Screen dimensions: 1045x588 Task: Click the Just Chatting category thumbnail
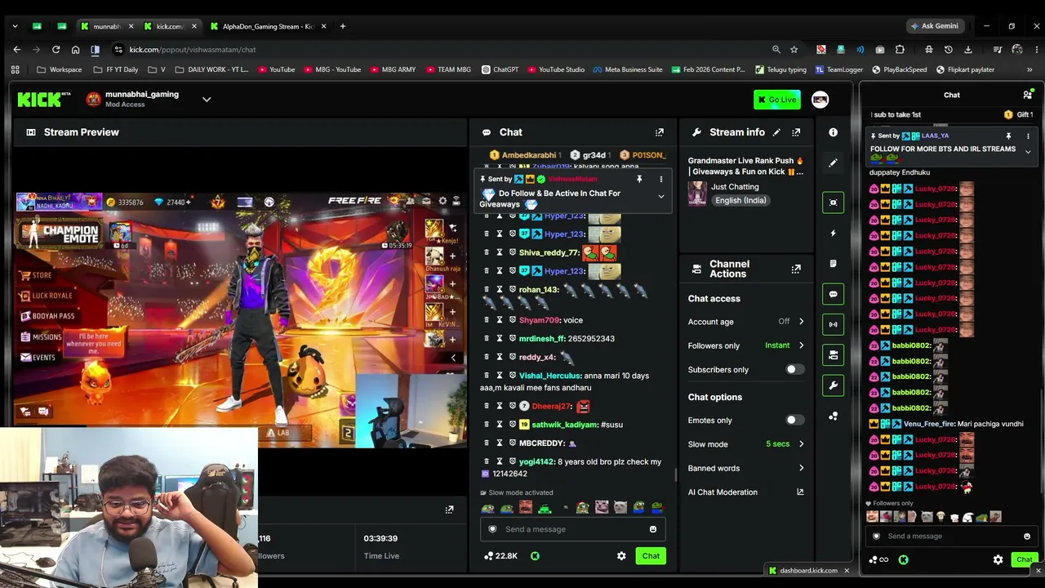coord(697,193)
